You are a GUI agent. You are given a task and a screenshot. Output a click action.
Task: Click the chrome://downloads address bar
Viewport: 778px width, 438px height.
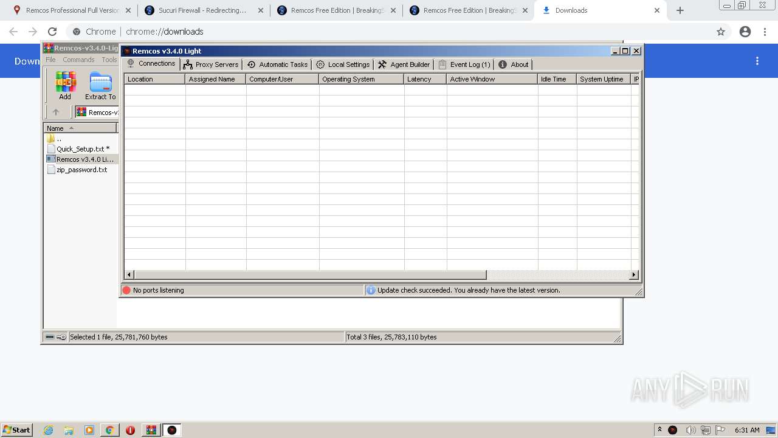[389, 32]
